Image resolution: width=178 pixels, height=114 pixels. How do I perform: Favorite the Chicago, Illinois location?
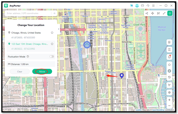(x=52, y=33)
